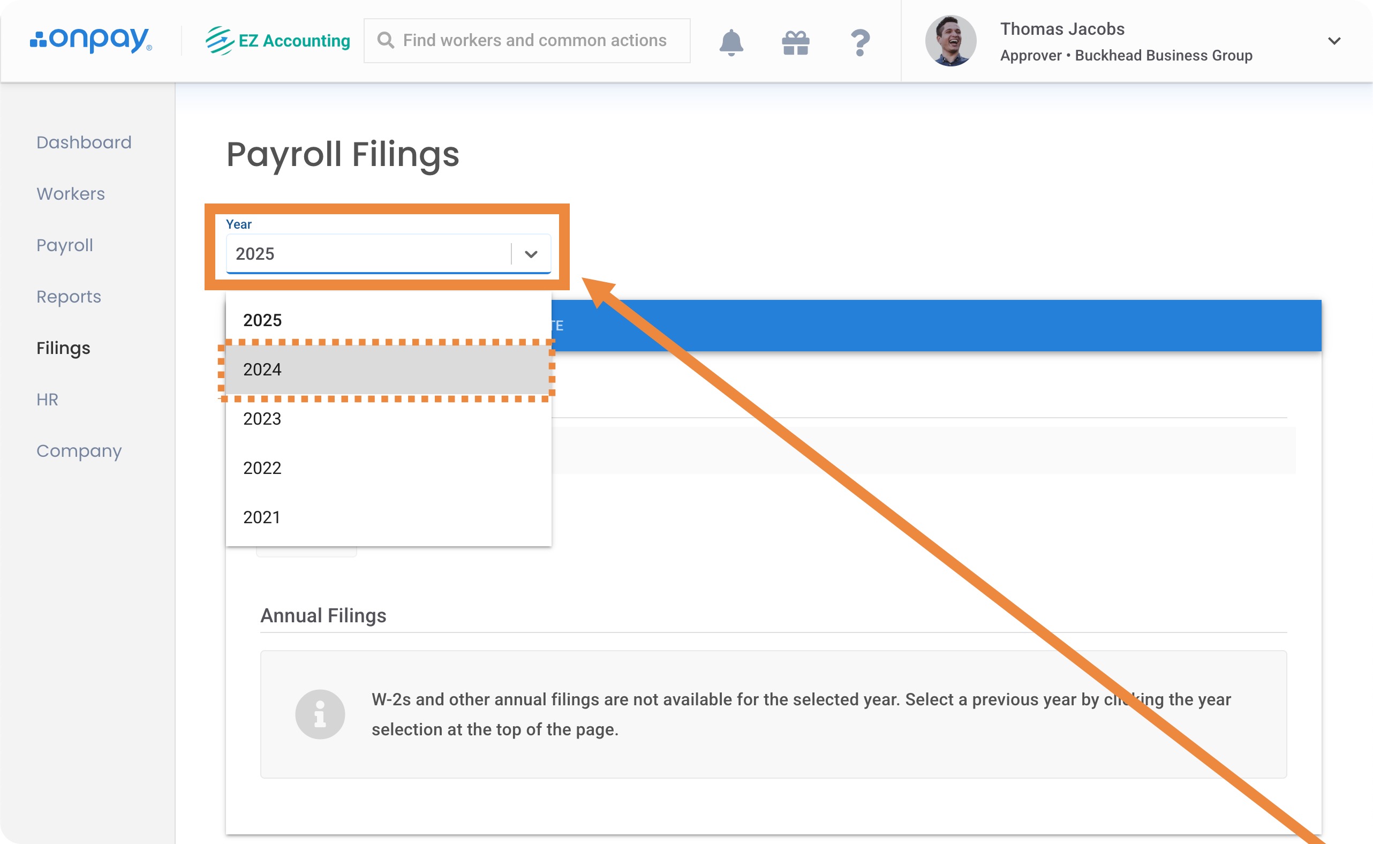The image size is (1373, 844).
Task: Click the EZ Accounting logo
Action: tap(278, 41)
